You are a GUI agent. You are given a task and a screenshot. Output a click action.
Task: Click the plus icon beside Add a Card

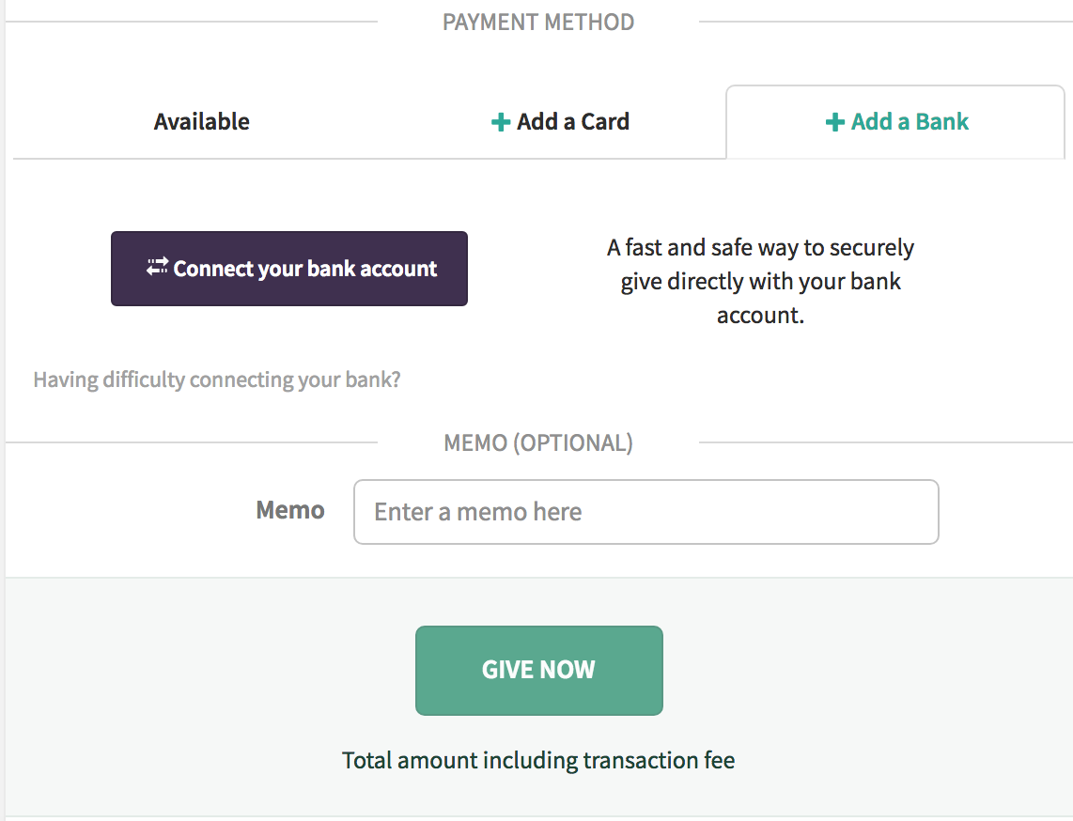point(501,122)
